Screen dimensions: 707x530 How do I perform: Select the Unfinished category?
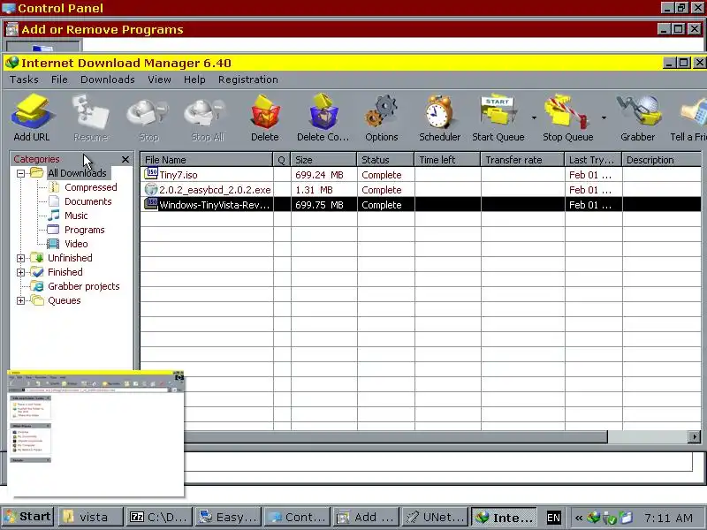tap(70, 258)
